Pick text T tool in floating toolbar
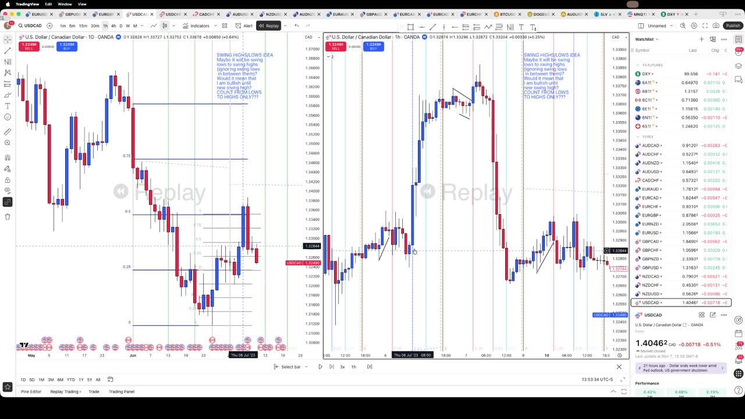This screenshot has height=419, width=745. coord(521,27)
